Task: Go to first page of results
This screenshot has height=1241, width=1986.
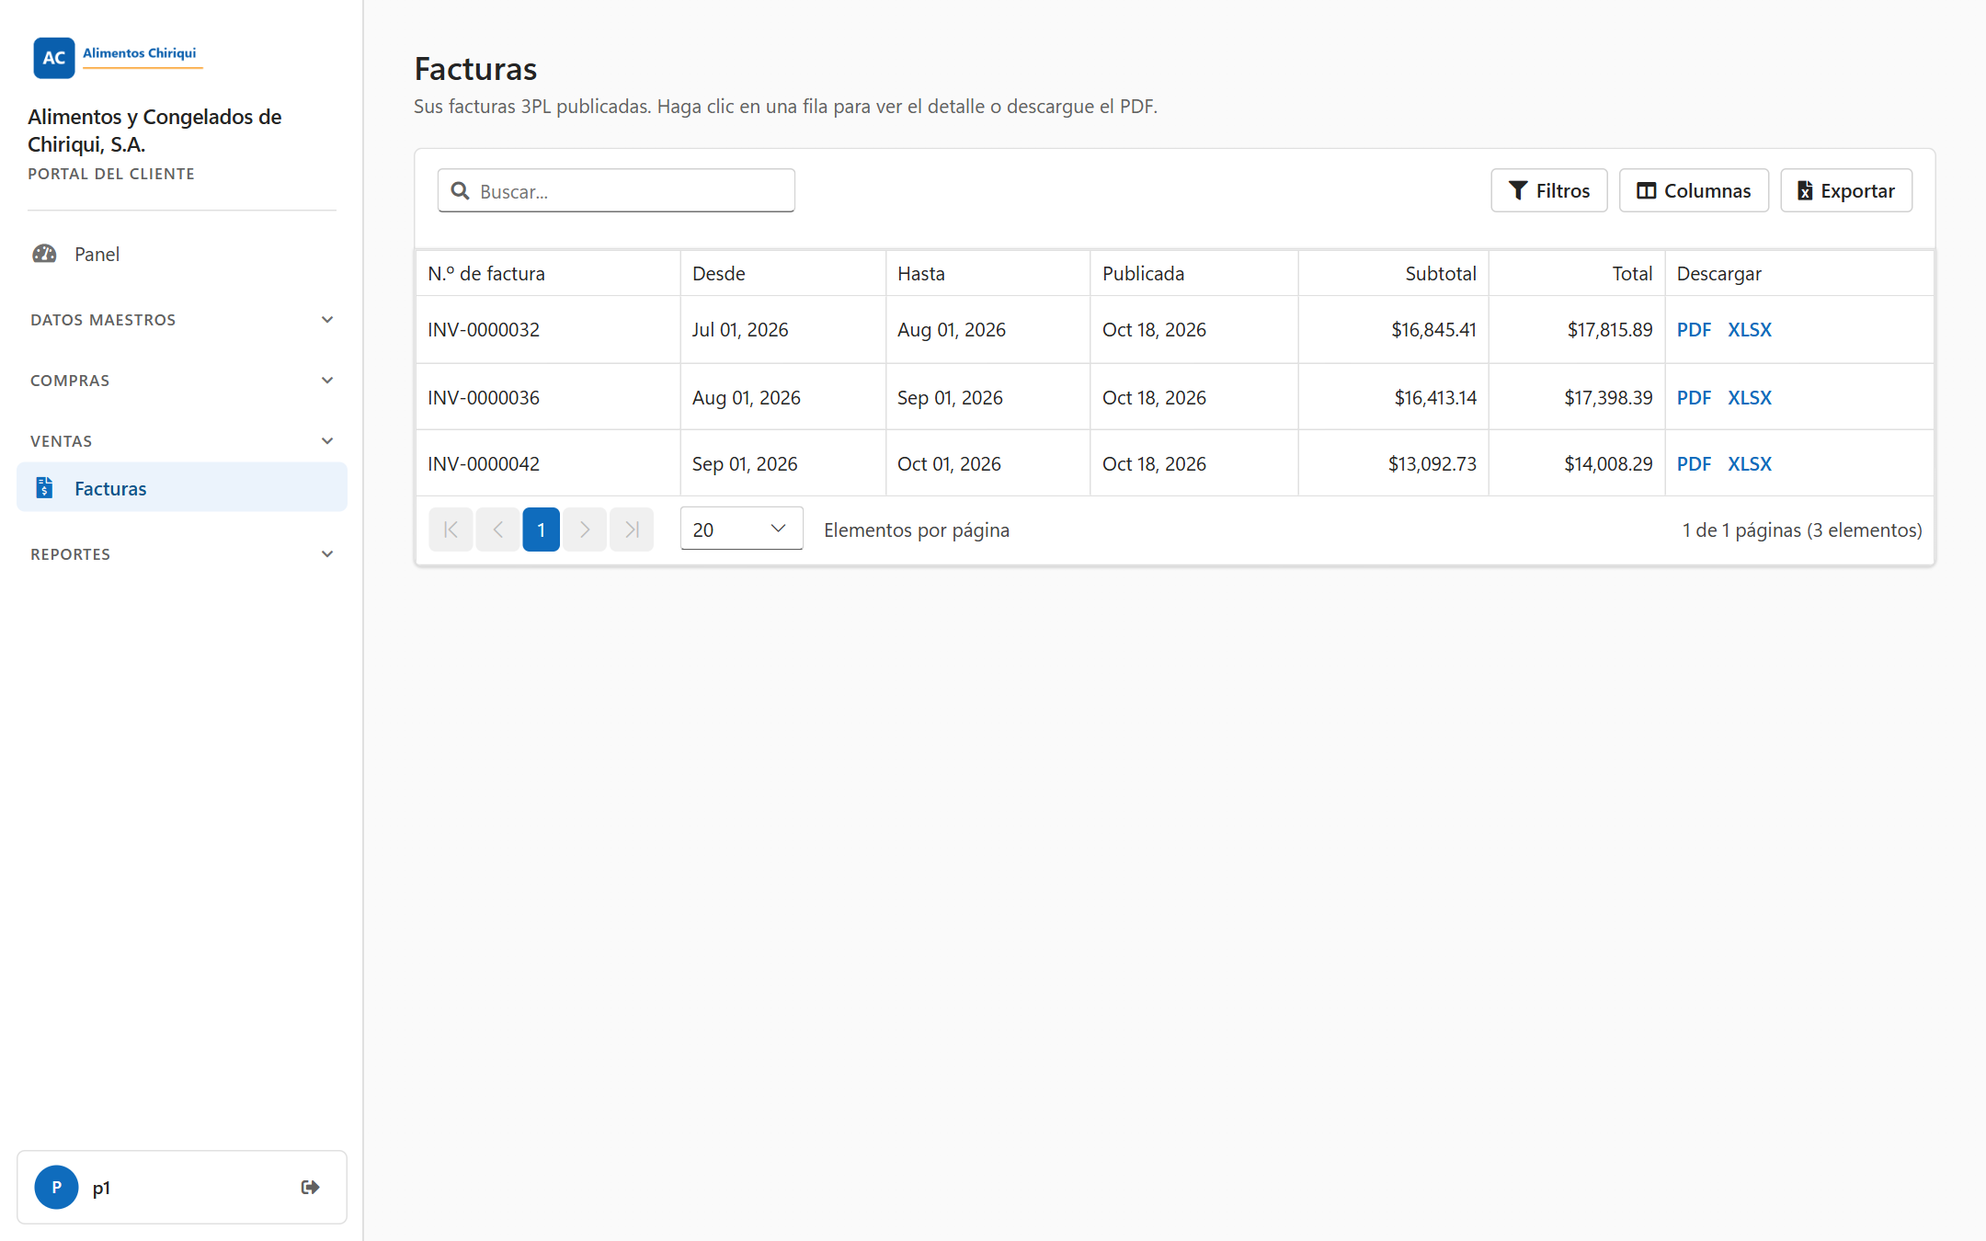Action: 451,529
